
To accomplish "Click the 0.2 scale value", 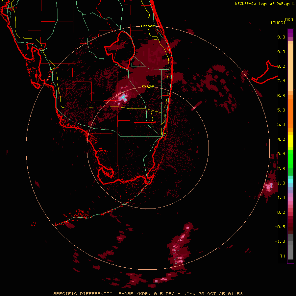I will pyautogui.click(x=281, y=212).
